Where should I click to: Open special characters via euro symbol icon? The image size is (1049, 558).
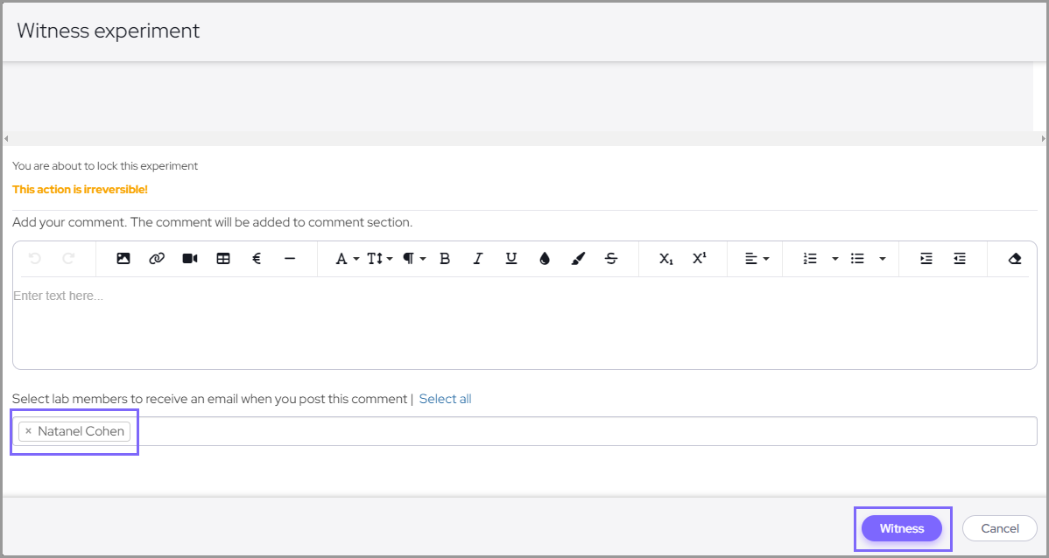point(257,259)
